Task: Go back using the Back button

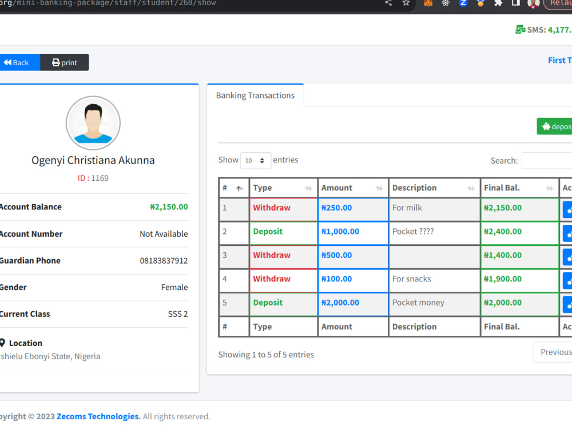Action: coord(19,62)
